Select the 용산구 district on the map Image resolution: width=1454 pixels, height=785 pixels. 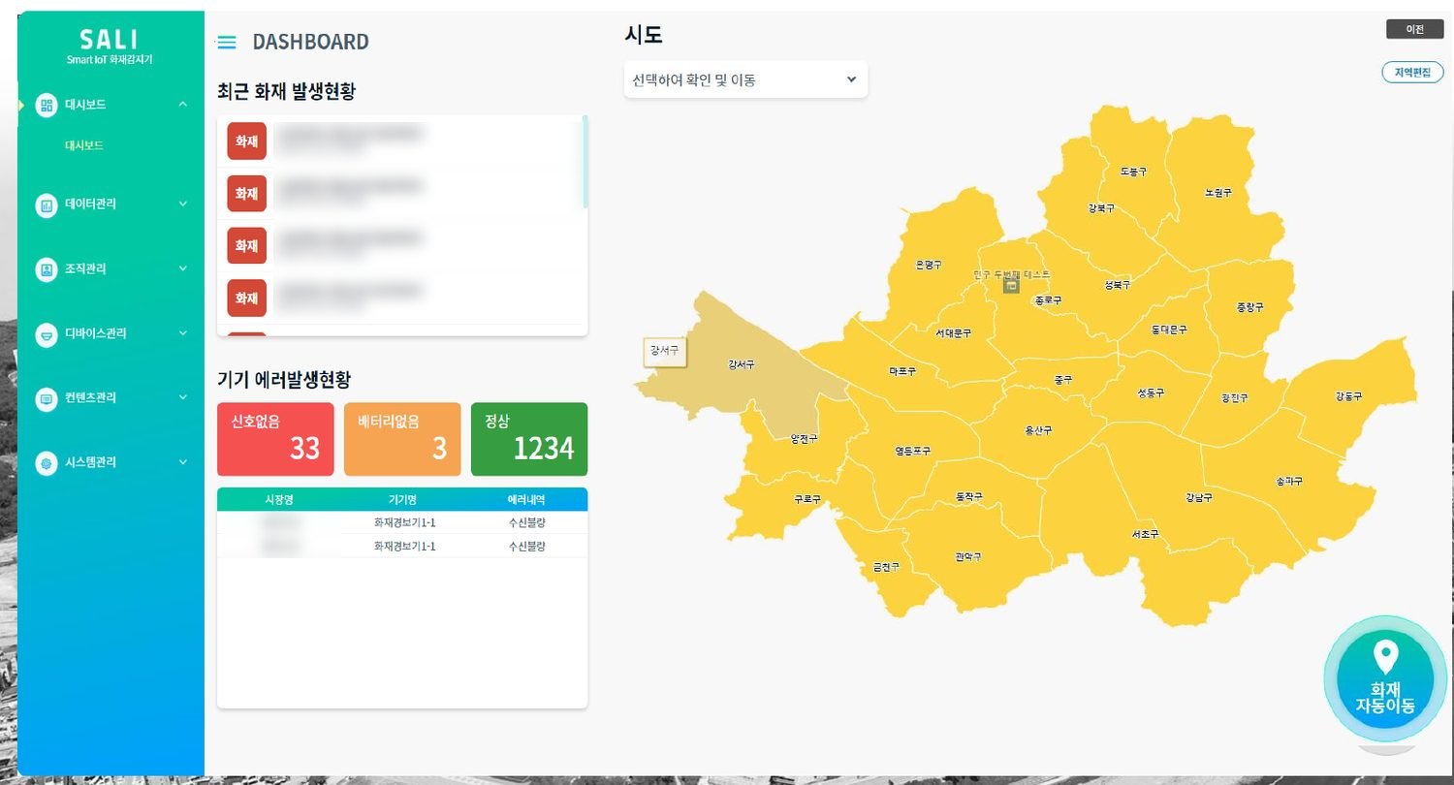(1038, 430)
